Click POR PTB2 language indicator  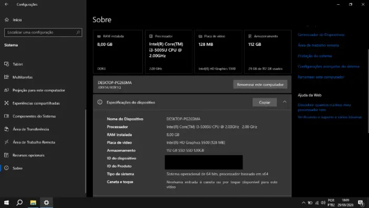point(331,203)
